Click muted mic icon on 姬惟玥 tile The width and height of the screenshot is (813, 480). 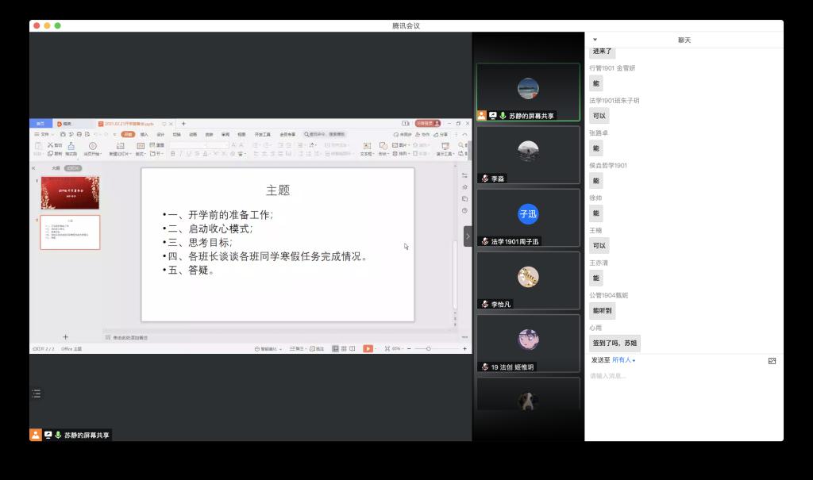[485, 367]
